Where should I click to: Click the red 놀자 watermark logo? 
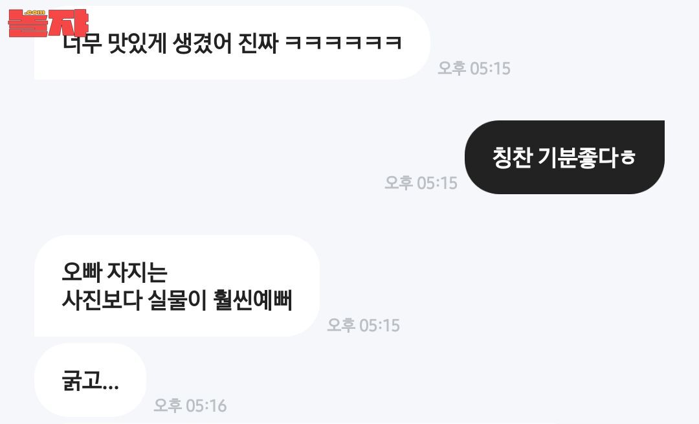[x=48, y=23]
